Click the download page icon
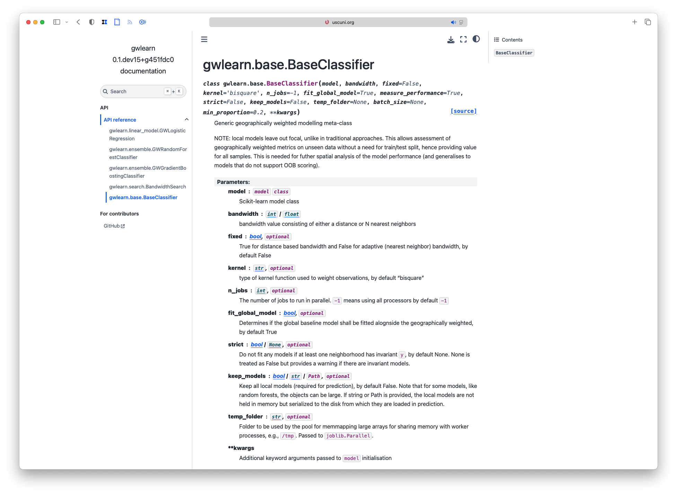 point(450,39)
